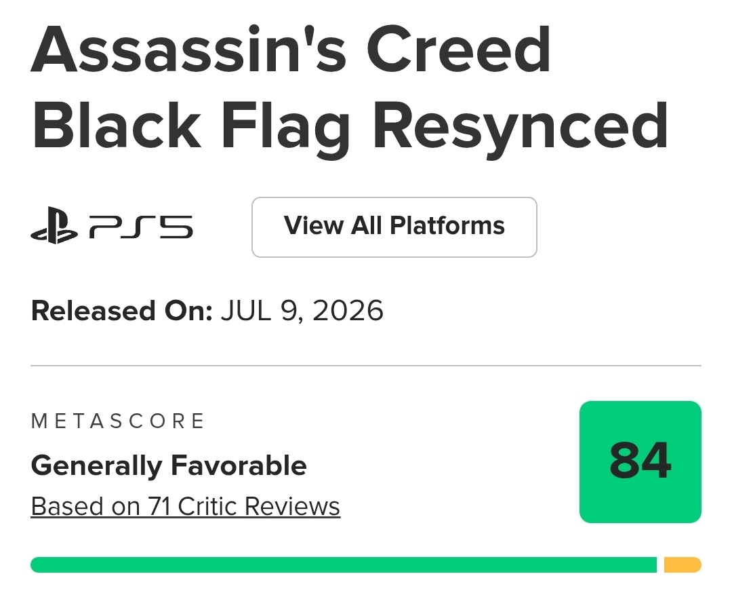Click the number 71 in the reviews link

159,506
